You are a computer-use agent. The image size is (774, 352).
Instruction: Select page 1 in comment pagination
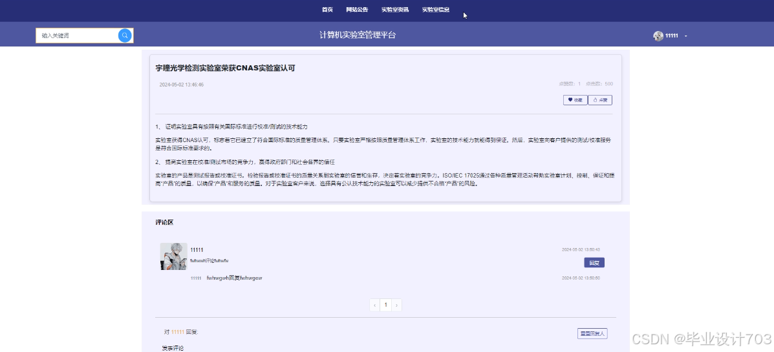pyautogui.click(x=386, y=305)
